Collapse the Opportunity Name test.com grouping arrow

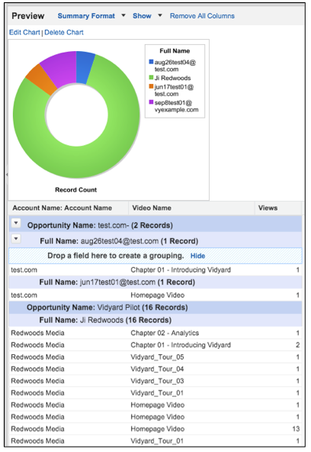point(16,223)
